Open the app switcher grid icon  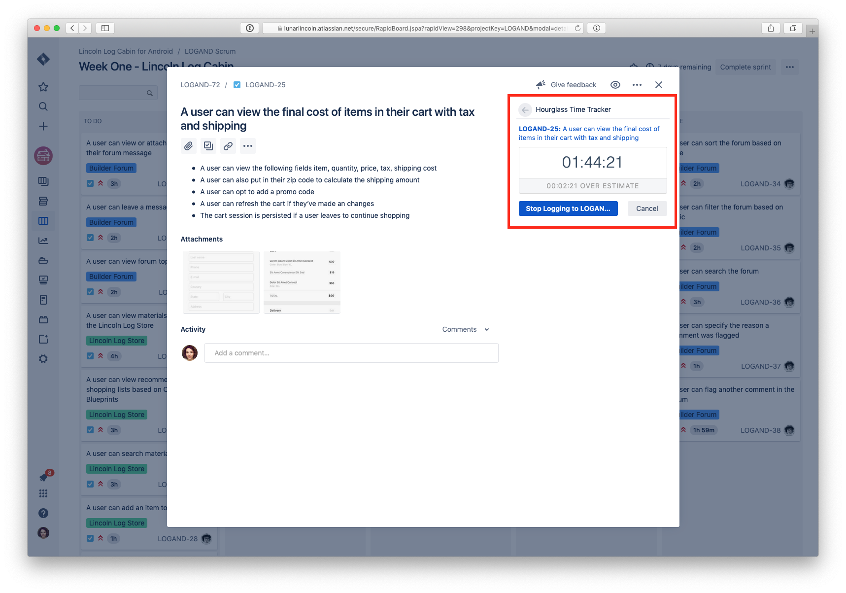43,493
